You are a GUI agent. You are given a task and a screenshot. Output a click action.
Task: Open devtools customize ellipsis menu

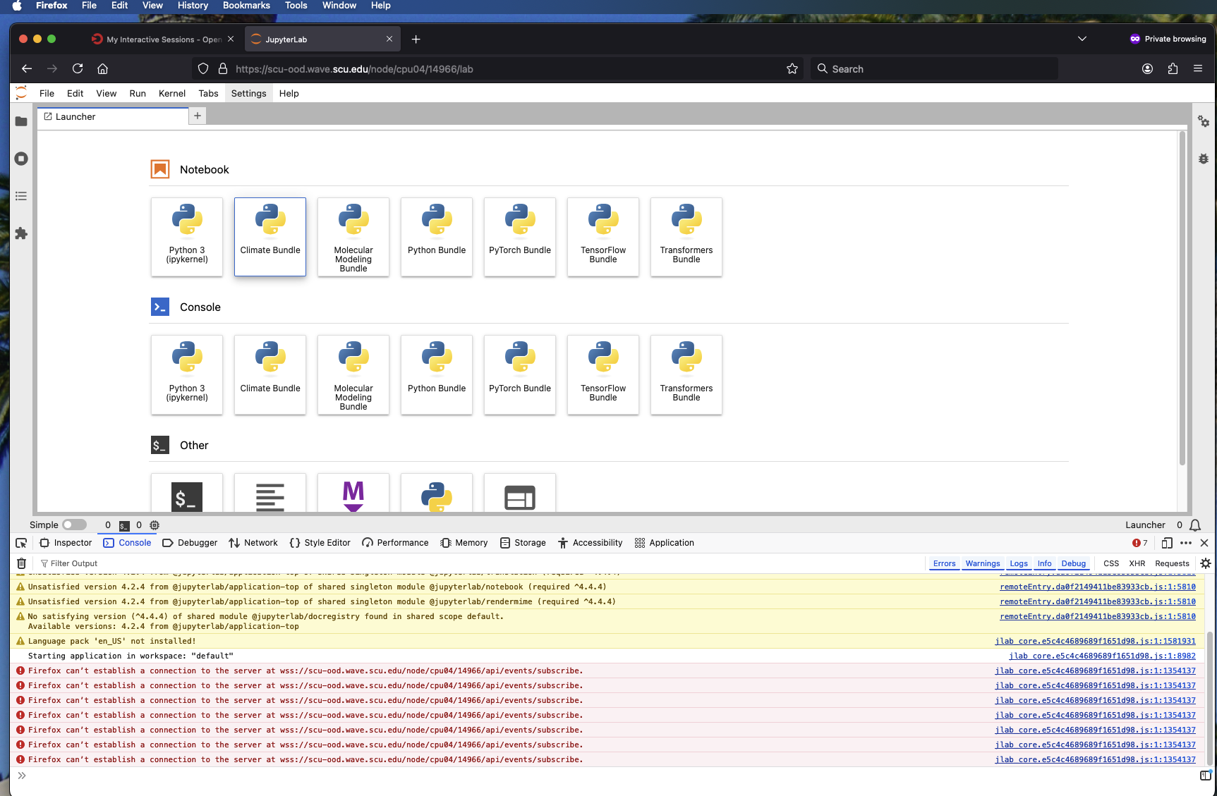coord(1186,543)
